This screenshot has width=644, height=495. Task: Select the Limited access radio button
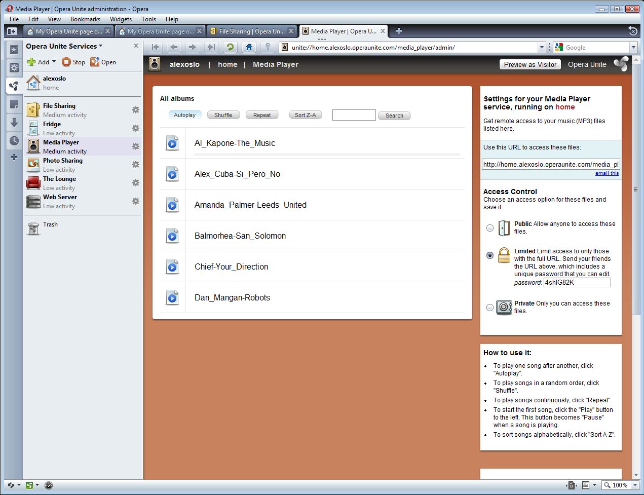[490, 255]
